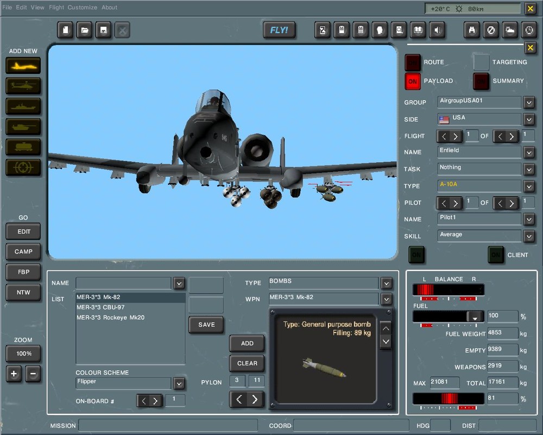Open the Customize menu
This screenshot has height=435, width=543.
tap(83, 7)
